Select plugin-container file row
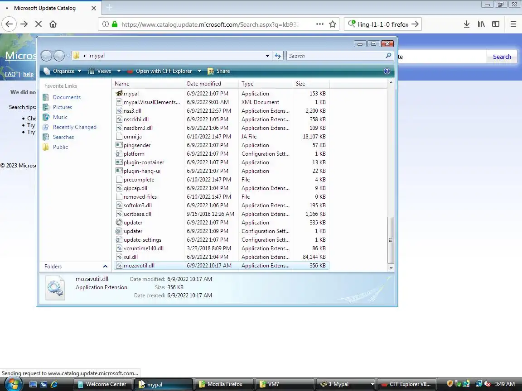The height and width of the screenshot is (391, 522). 221,162
